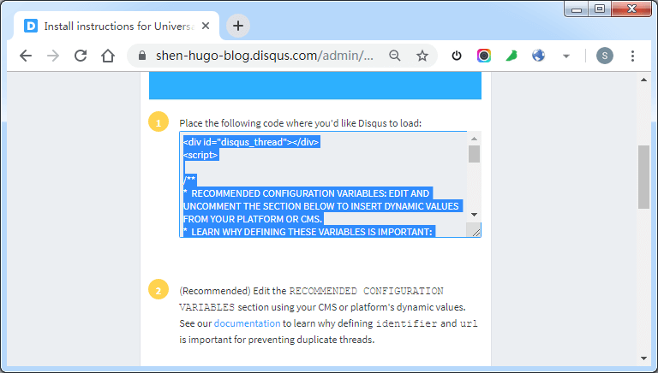The image size is (658, 373).
Task: Close the Install instructions tab
Action: coord(206,26)
